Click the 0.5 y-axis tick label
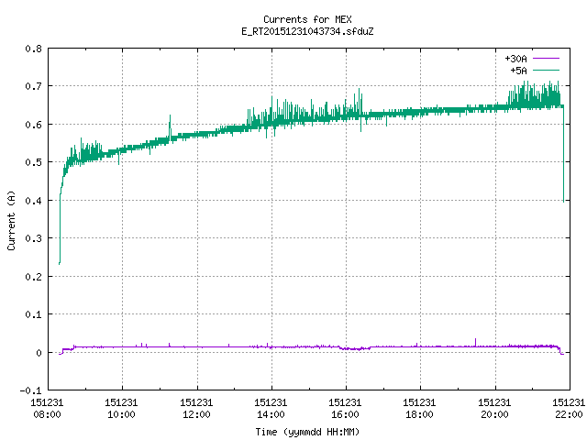Image resolution: width=587 pixels, height=440 pixels. tap(33, 162)
